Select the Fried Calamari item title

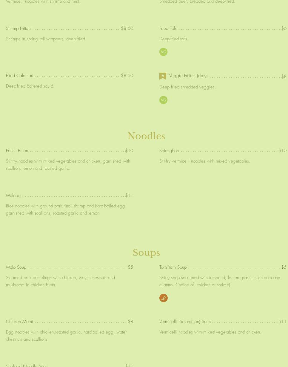tap(19, 76)
